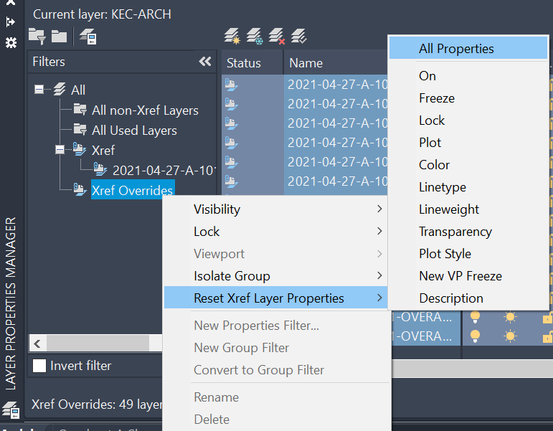Viewport: 553px width, 431px height.
Task: Click the Name column header
Action: pos(306,63)
